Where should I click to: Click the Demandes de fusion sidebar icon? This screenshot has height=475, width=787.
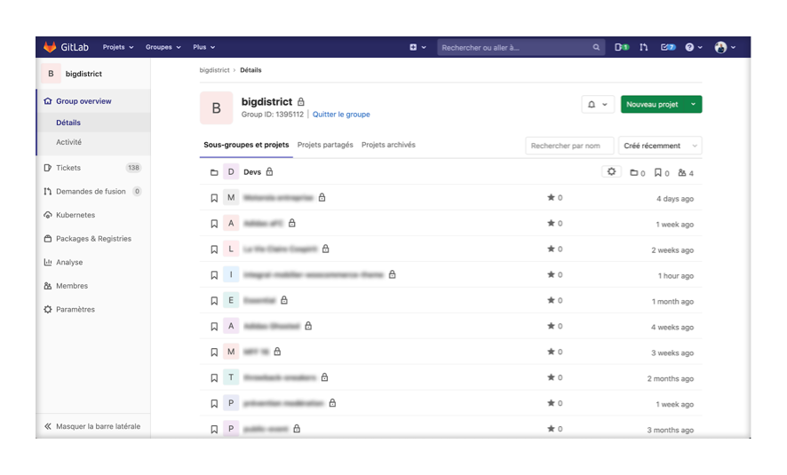(48, 192)
